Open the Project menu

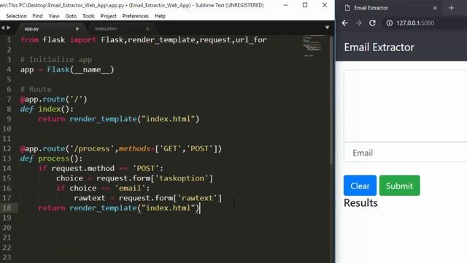pos(109,16)
